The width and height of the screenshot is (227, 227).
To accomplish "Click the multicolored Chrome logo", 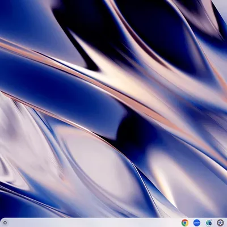I will coord(185,222).
